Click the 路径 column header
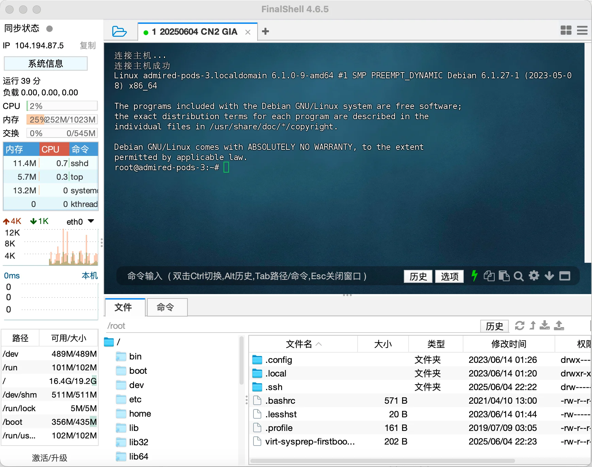 point(20,338)
